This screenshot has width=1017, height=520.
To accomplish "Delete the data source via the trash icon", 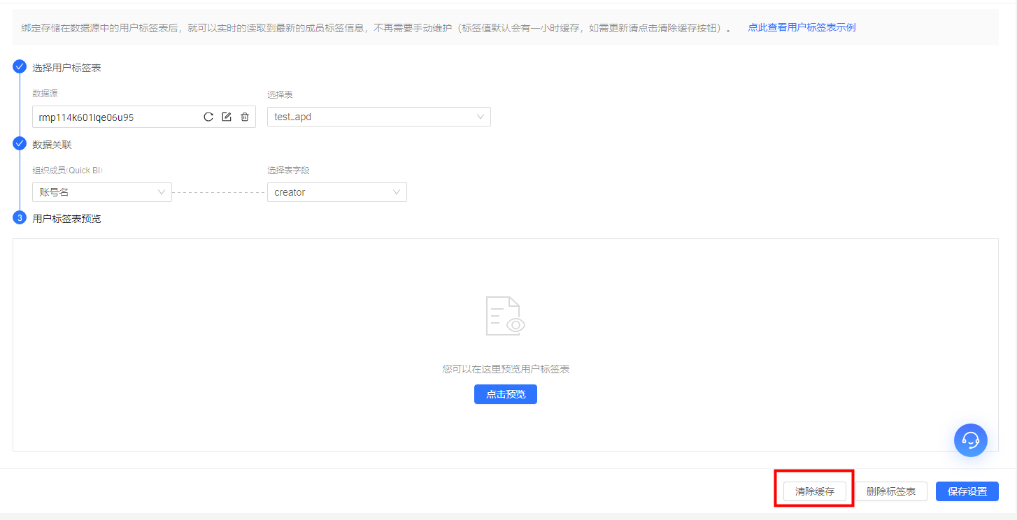I will click(245, 117).
